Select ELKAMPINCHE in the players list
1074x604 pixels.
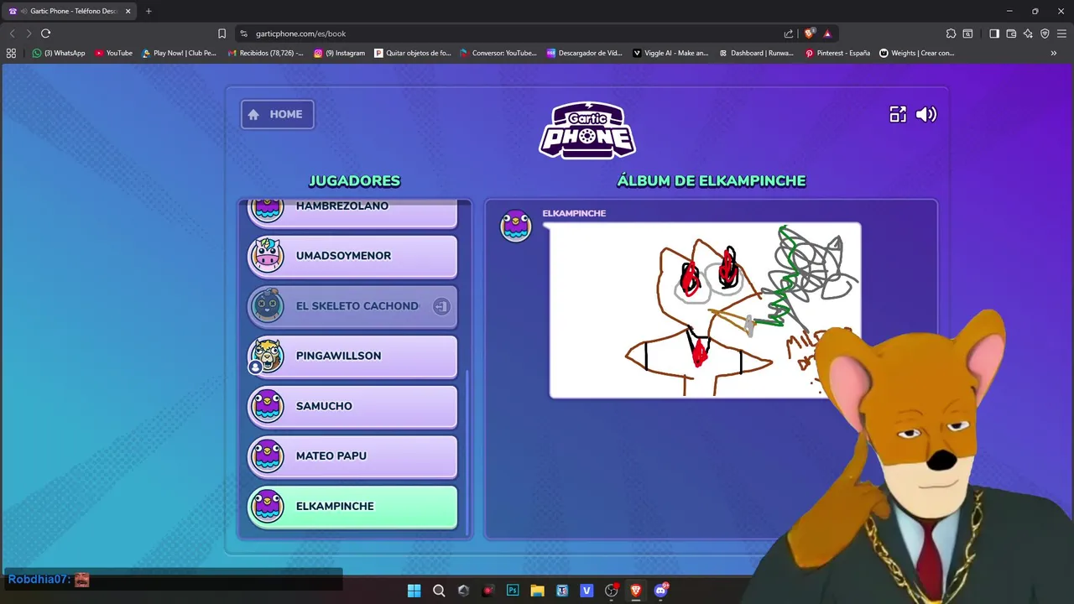[x=352, y=507]
